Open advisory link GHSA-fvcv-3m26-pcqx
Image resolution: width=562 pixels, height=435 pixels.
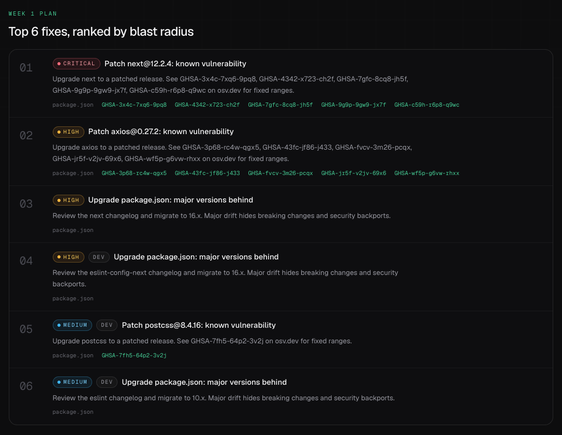(280, 173)
